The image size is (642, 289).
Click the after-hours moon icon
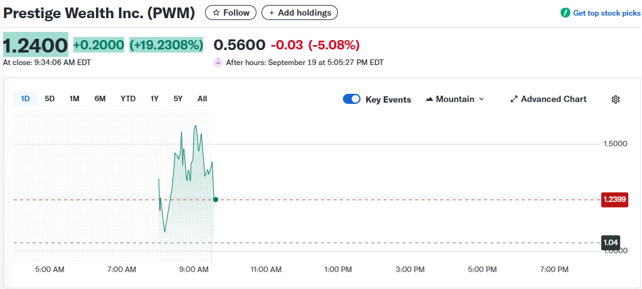pyautogui.click(x=218, y=62)
